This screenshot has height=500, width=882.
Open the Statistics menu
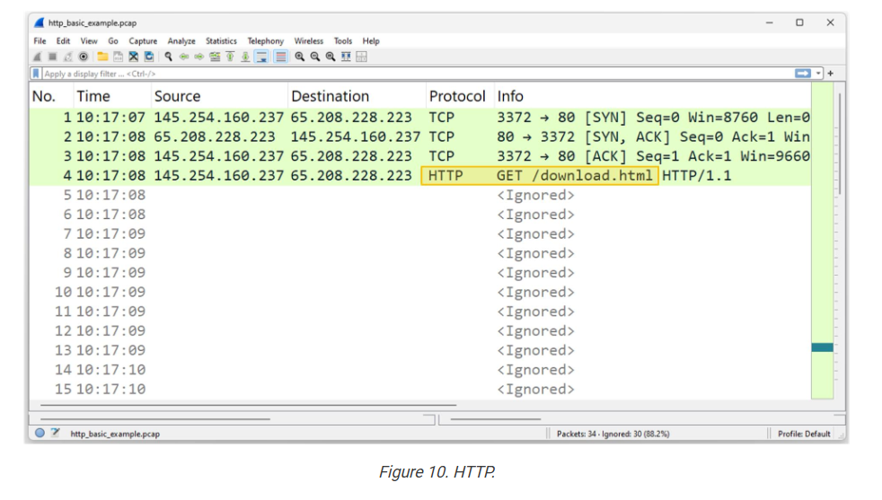(x=221, y=41)
